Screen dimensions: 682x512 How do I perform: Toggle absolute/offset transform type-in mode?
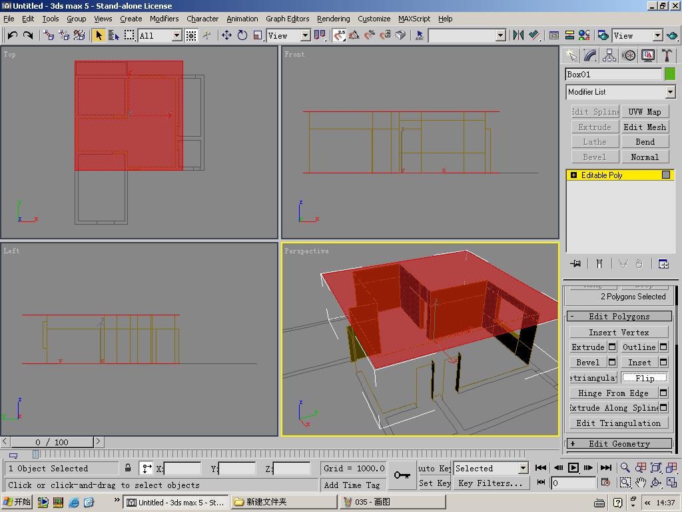pos(147,469)
